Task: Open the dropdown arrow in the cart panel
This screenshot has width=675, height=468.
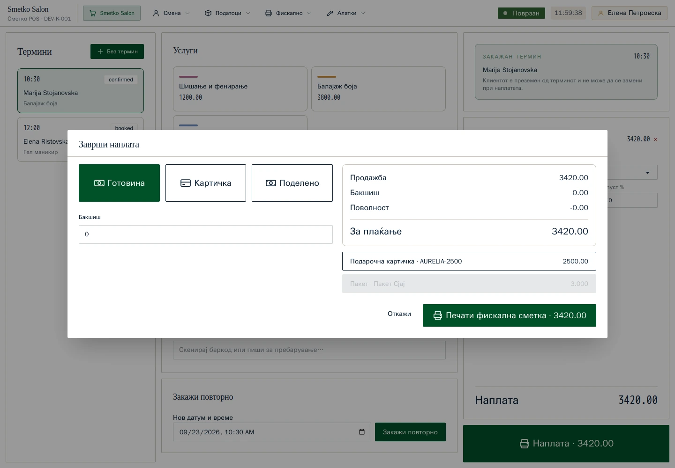Action: pyautogui.click(x=648, y=173)
